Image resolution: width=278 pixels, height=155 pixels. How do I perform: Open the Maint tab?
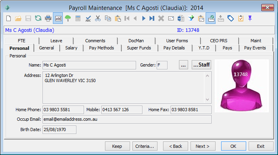pyautogui.click(x=256, y=41)
